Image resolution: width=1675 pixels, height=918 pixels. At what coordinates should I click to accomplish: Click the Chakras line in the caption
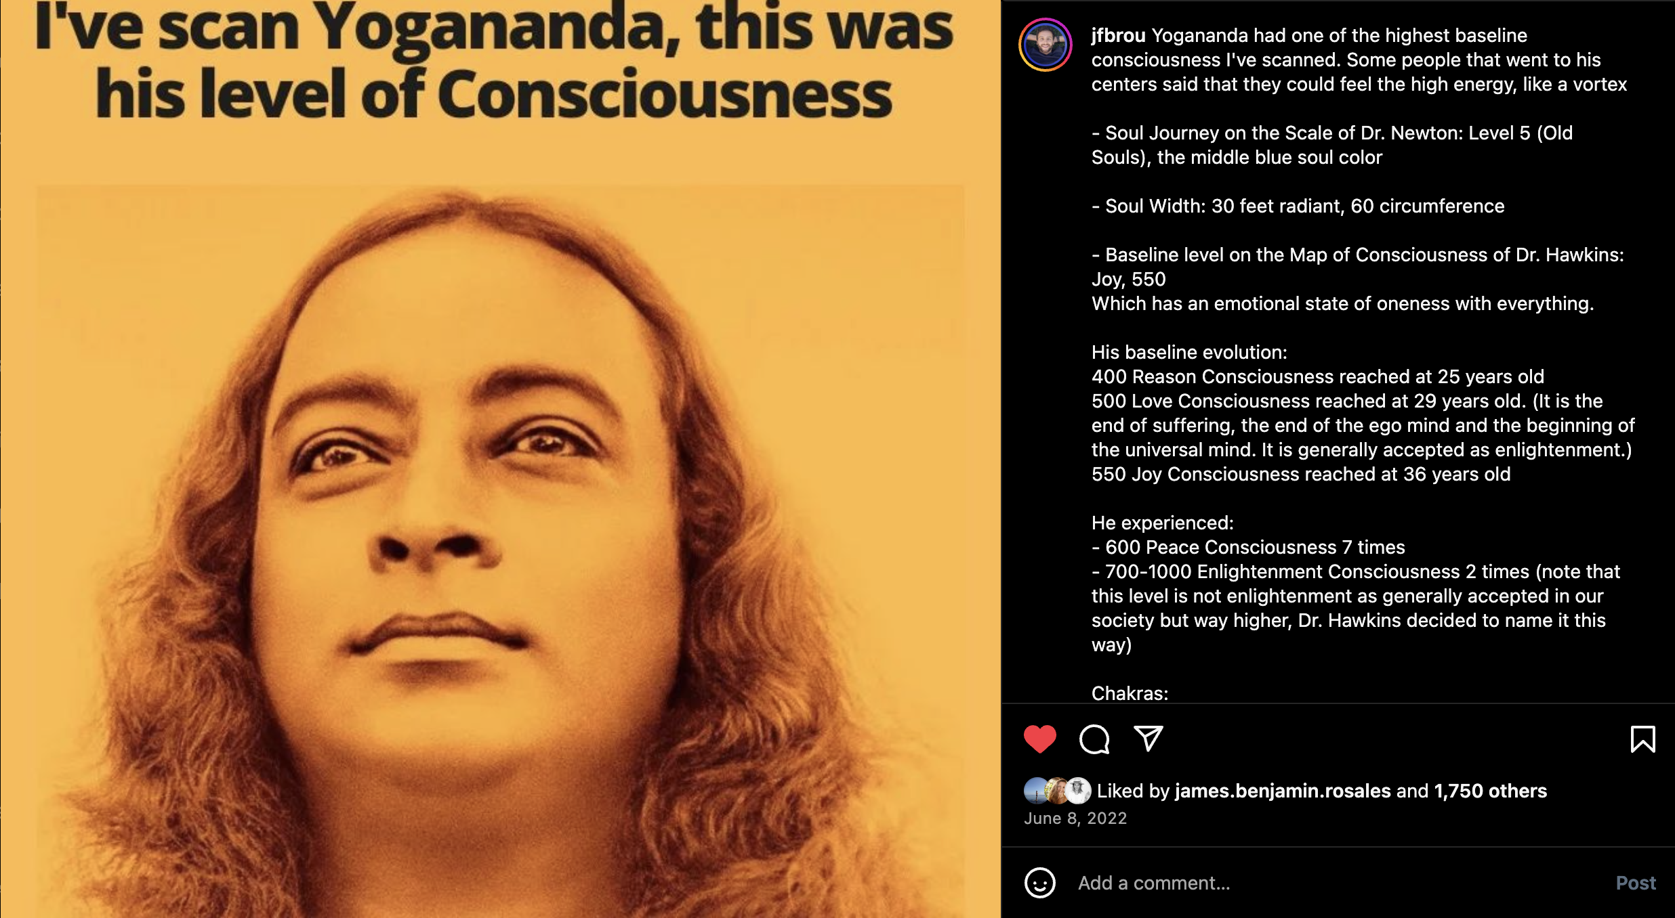coord(1130,693)
